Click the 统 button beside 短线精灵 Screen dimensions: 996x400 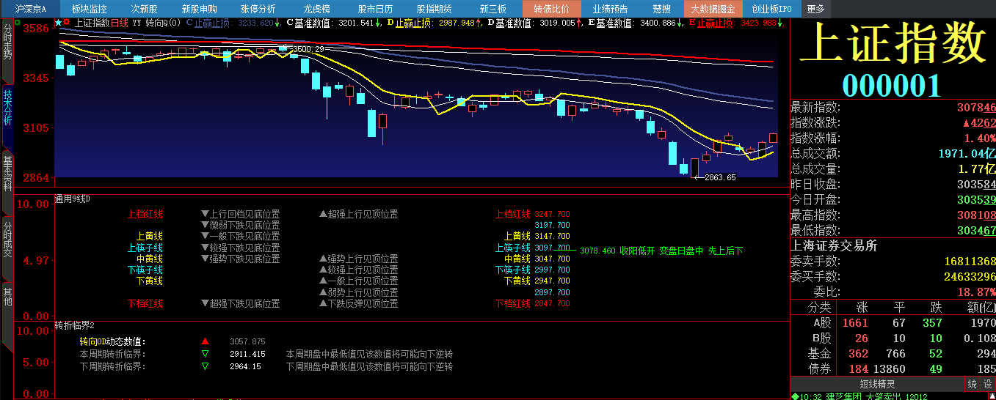(x=972, y=384)
